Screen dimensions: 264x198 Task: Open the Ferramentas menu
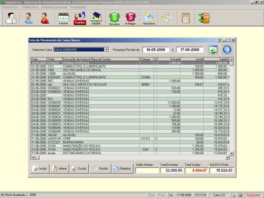(x=78, y=7)
